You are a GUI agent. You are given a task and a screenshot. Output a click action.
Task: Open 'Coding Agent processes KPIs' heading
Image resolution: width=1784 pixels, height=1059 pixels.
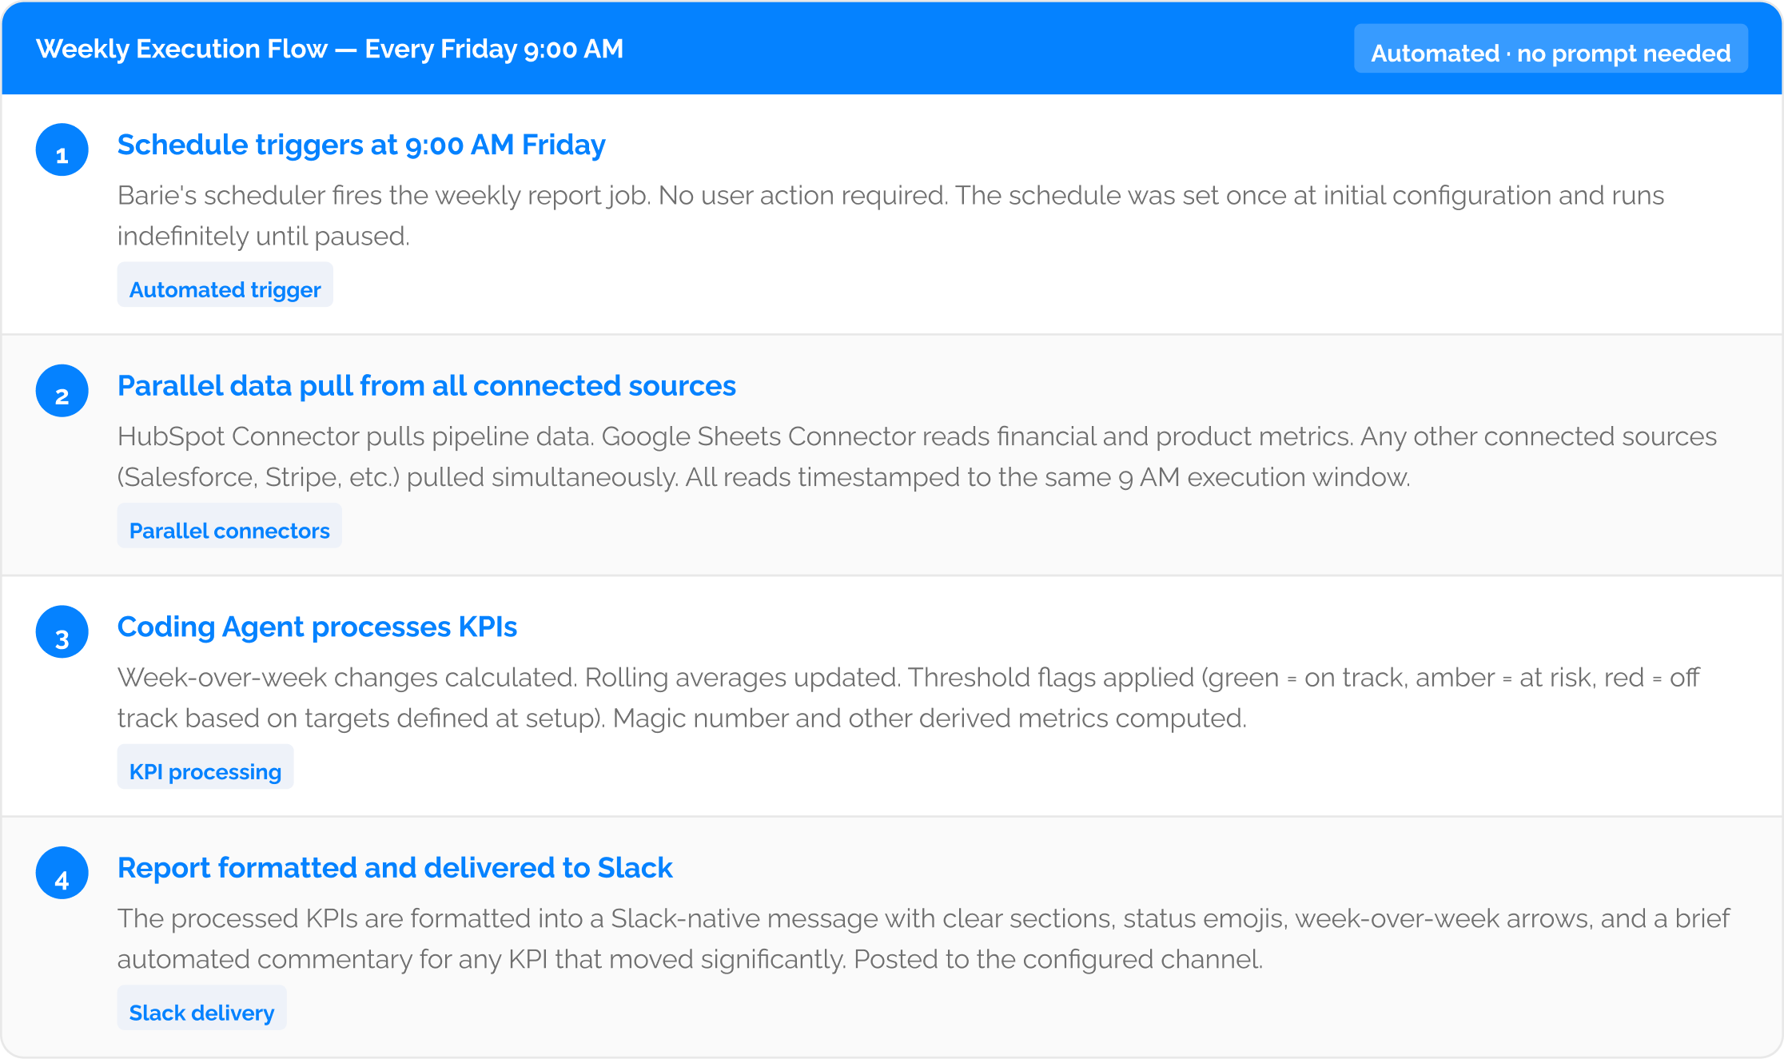pos(317,627)
